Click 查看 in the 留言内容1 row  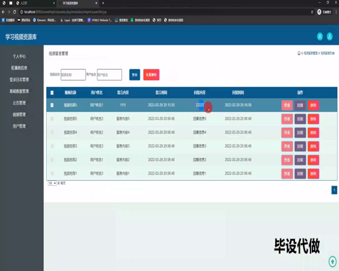click(287, 173)
